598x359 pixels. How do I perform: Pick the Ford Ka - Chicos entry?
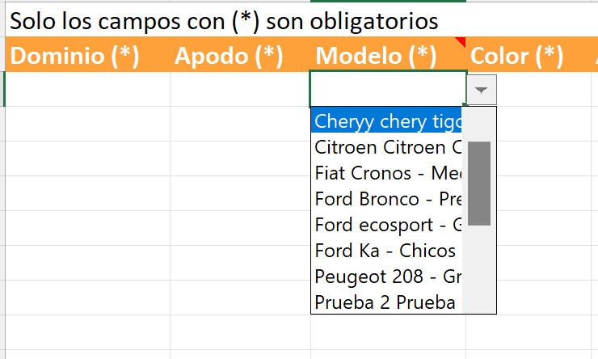(386, 251)
